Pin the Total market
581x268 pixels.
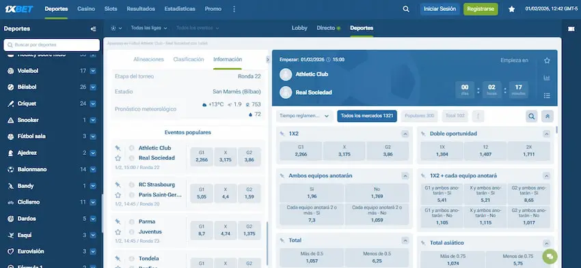[x=283, y=240]
